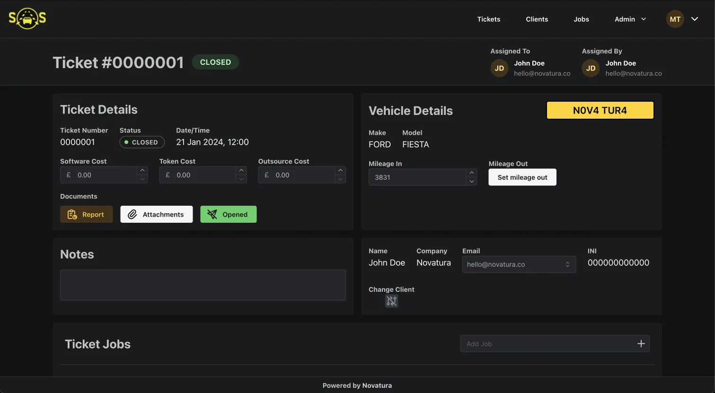Select the Change Client swap icon
The height and width of the screenshot is (393, 715).
391,301
